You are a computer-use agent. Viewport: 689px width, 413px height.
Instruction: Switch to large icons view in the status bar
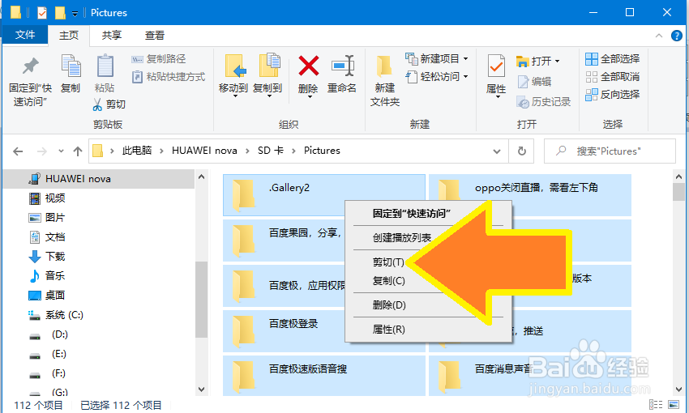pos(674,405)
